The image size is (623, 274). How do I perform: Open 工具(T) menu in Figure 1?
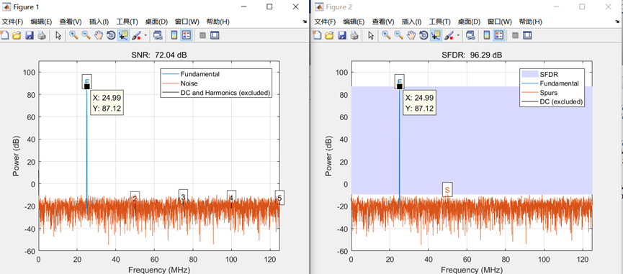[127, 22]
